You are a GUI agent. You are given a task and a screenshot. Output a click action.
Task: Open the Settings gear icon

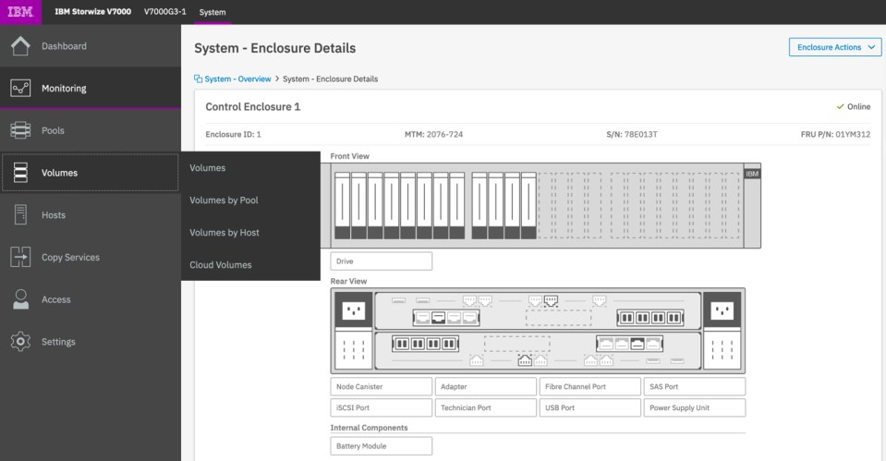tap(20, 342)
